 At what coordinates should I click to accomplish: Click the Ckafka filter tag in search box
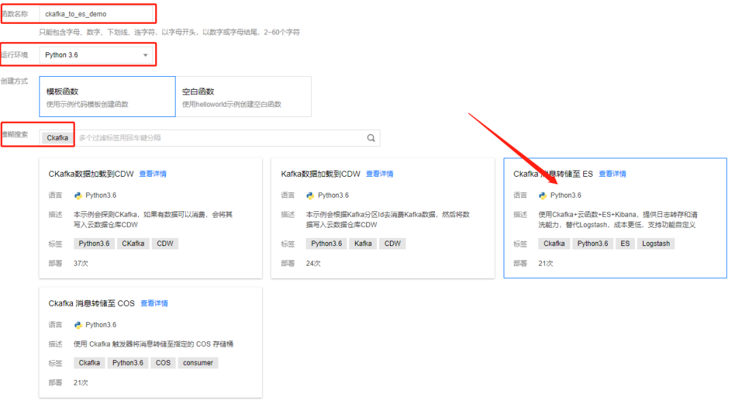point(58,138)
